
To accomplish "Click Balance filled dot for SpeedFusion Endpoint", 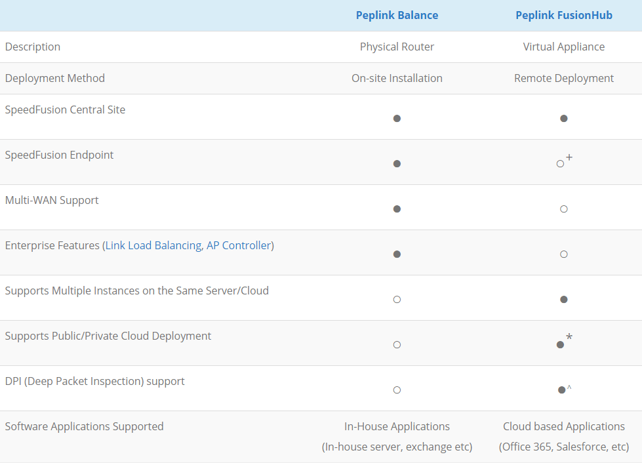I will [x=397, y=164].
